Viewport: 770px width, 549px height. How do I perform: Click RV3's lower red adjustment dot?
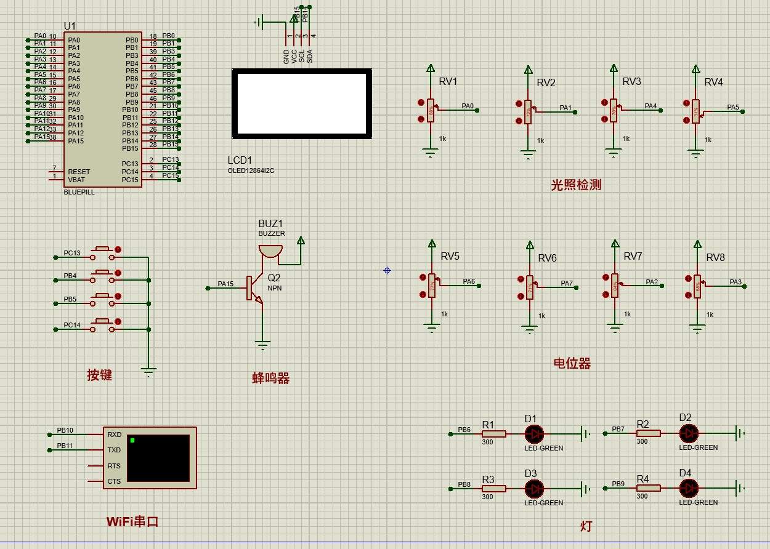[604, 119]
